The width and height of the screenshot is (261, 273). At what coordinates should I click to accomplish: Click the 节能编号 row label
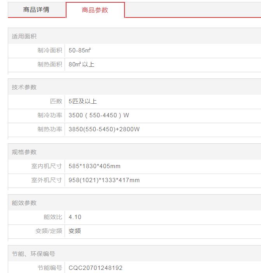click(x=49, y=268)
